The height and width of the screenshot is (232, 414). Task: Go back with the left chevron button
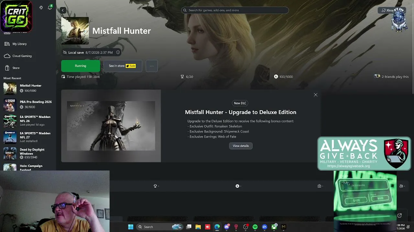click(x=63, y=10)
